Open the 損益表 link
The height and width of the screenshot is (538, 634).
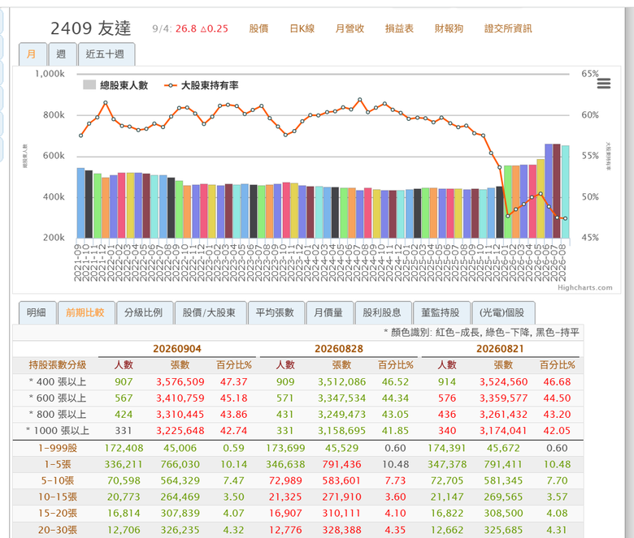pos(399,28)
